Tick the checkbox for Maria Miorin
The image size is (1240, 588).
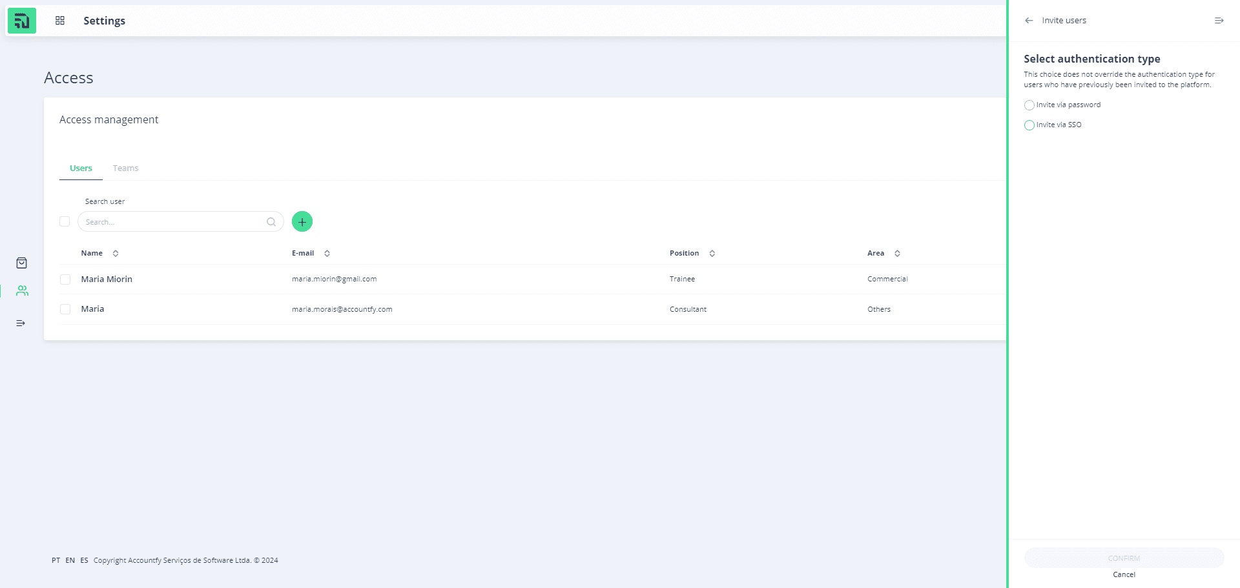65,279
